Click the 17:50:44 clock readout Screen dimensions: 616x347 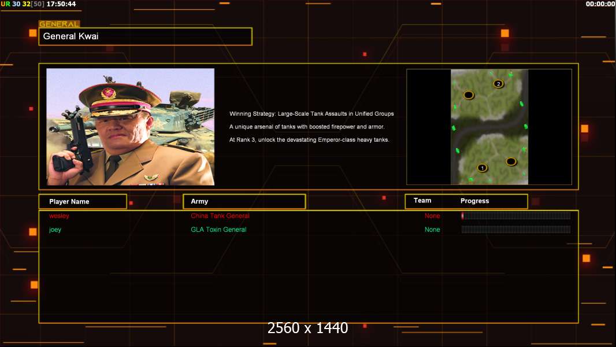(x=61, y=4)
